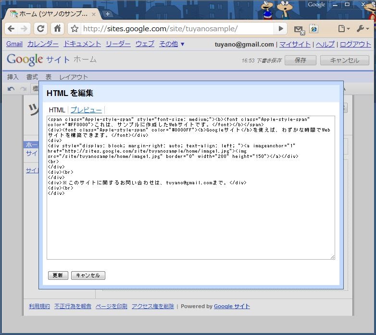Click the browser back arrow button
Image resolution: width=376 pixels, height=335 pixels.
click(x=11, y=29)
